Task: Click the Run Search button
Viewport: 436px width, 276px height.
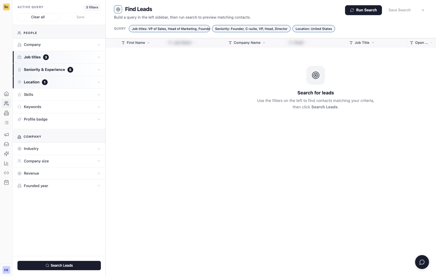Action: [363, 10]
